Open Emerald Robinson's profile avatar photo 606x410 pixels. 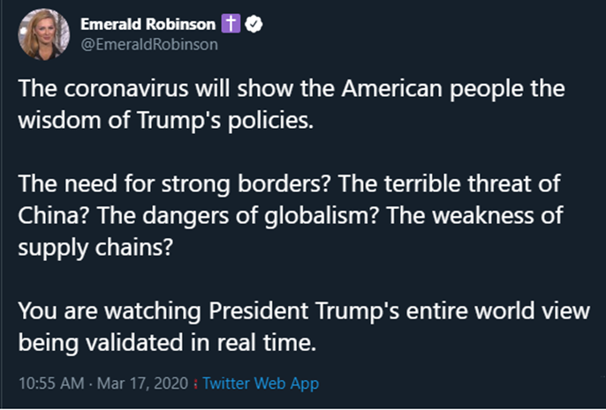click(x=43, y=34)
